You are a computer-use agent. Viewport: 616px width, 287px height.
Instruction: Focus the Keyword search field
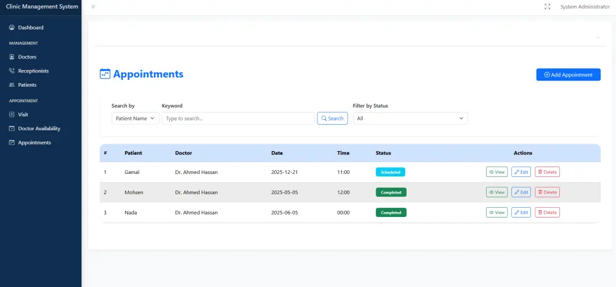tap(238, 119)
